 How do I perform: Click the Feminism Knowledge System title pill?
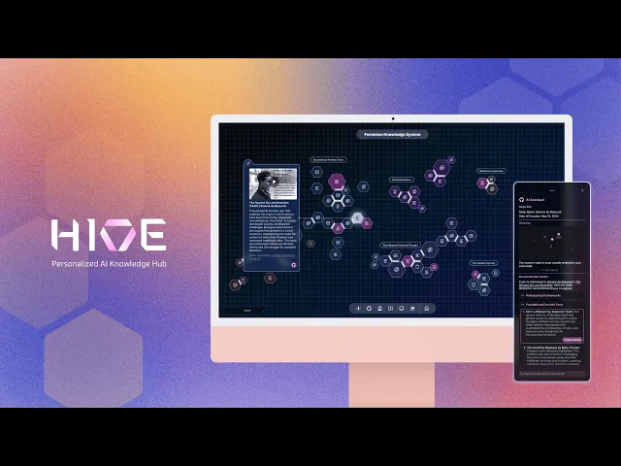tap(392, 134)
